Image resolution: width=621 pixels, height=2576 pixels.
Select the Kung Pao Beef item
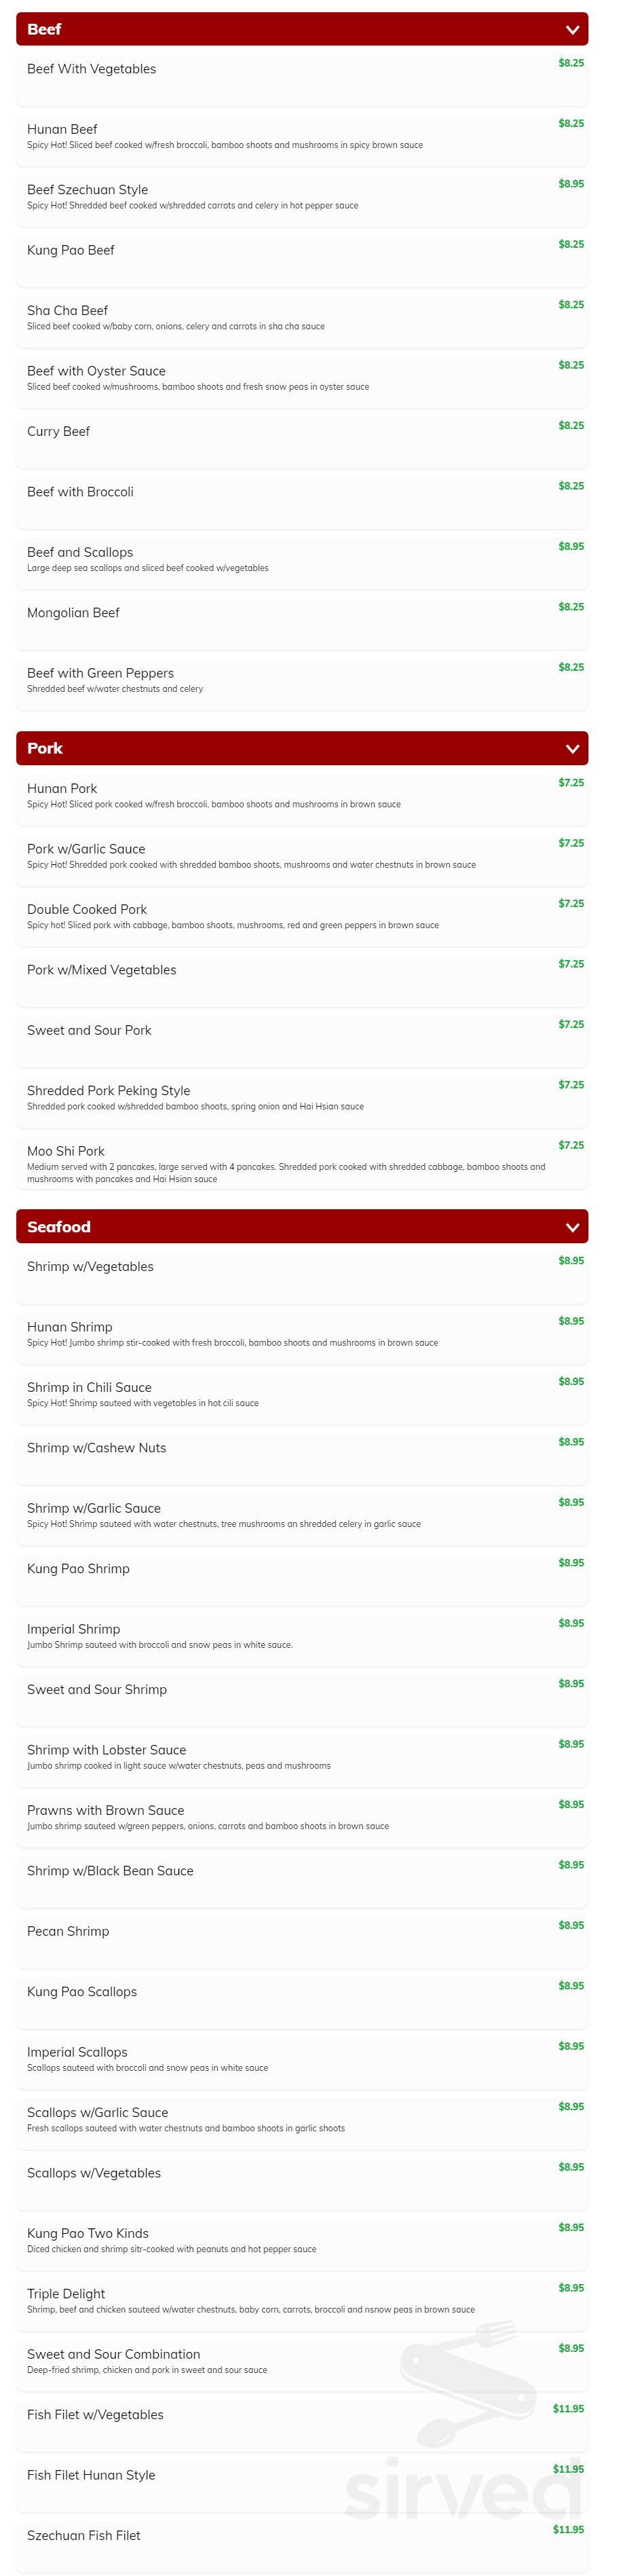click(x=71, y=250)
